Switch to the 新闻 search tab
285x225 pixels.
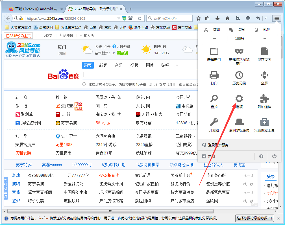103,65
